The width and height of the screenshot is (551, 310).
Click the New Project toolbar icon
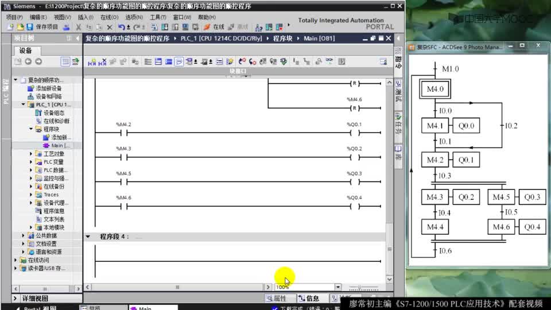point(10,27)
